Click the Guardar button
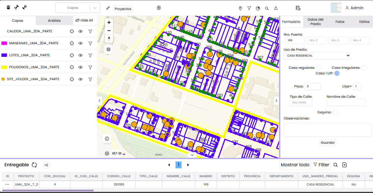The height and width of the screenshot is (193, 373). click(327, 143)
